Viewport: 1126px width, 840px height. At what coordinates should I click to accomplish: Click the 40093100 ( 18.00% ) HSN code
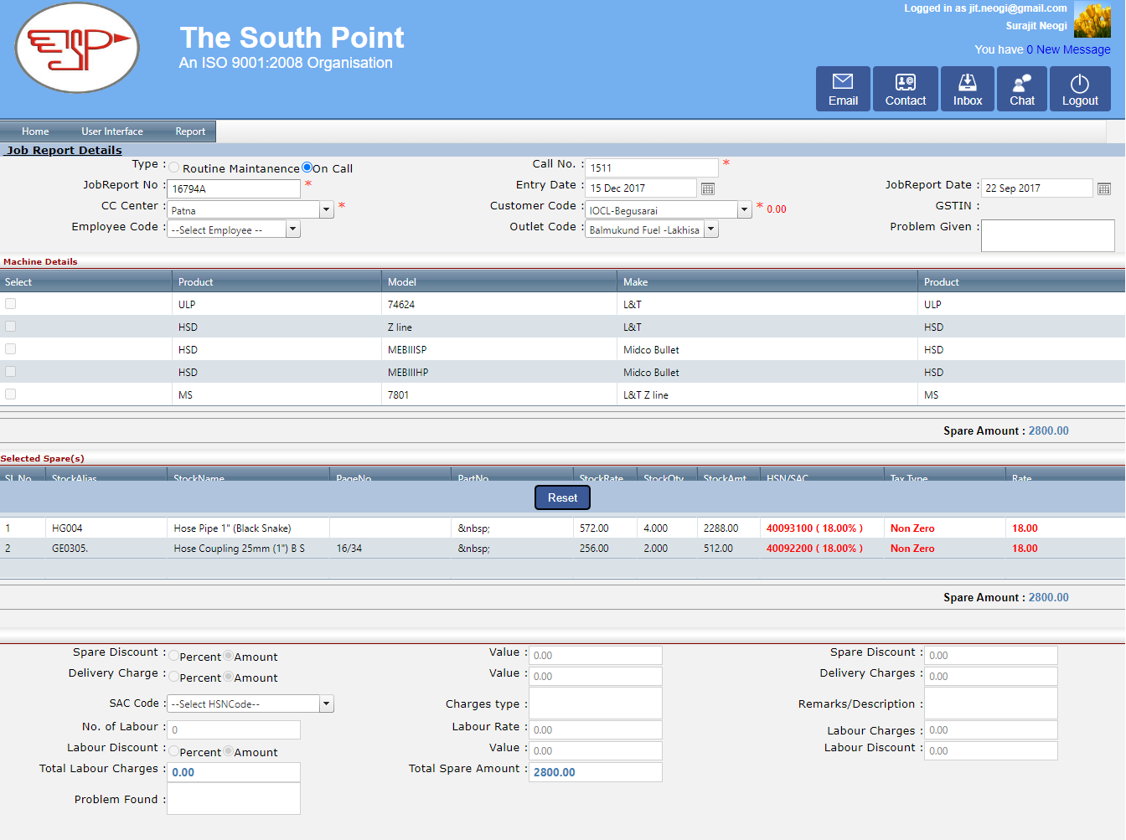[814, 528]
